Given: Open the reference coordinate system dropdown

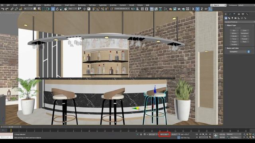Looking at the screenshot, I should pos(73,9).
